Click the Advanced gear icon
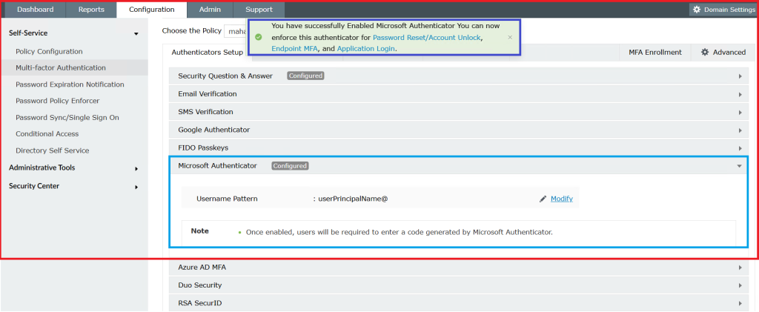This screenshot has height=312, width=759. tap(705, 53)
